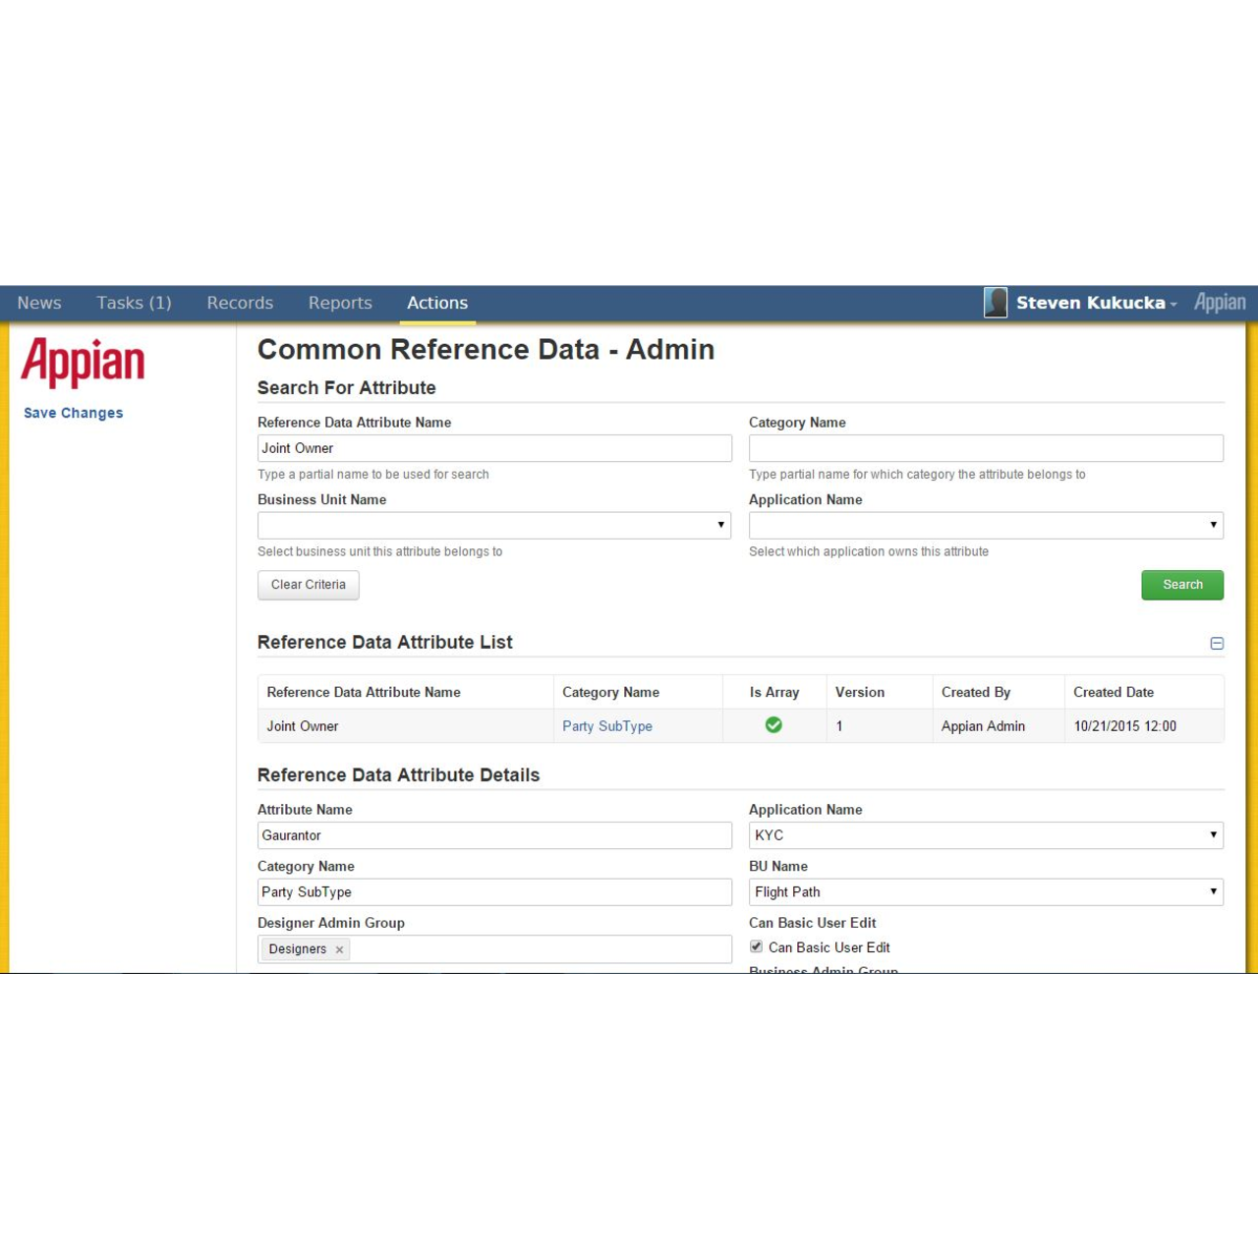Click the Joint Owner attribute name field
Image resolution: width=1258 pixels, height=1258 pixels.
[494, 448]
